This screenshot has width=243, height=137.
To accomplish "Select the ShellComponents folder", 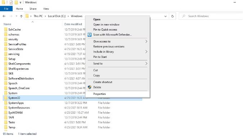I will click(19, 64).
